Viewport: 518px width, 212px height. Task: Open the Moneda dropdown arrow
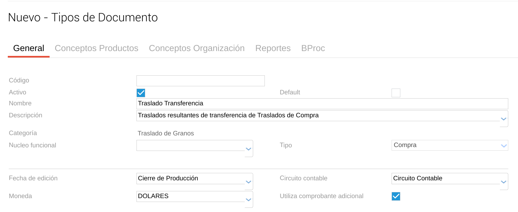pyautogui.click(x=249, y=200)
